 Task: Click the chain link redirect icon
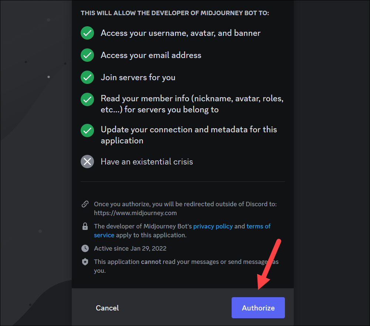[85, 204]
